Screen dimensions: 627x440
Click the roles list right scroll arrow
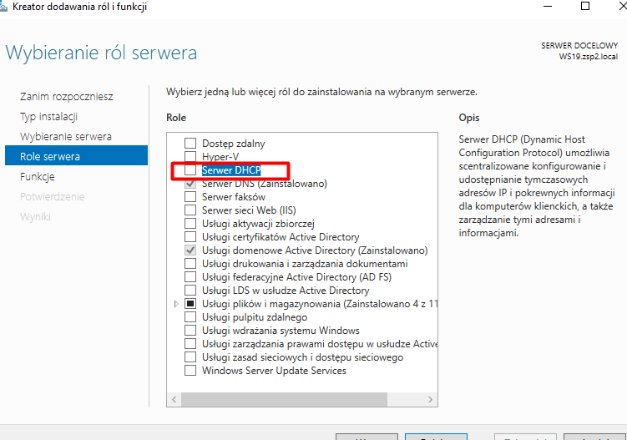tap(432, 400)
